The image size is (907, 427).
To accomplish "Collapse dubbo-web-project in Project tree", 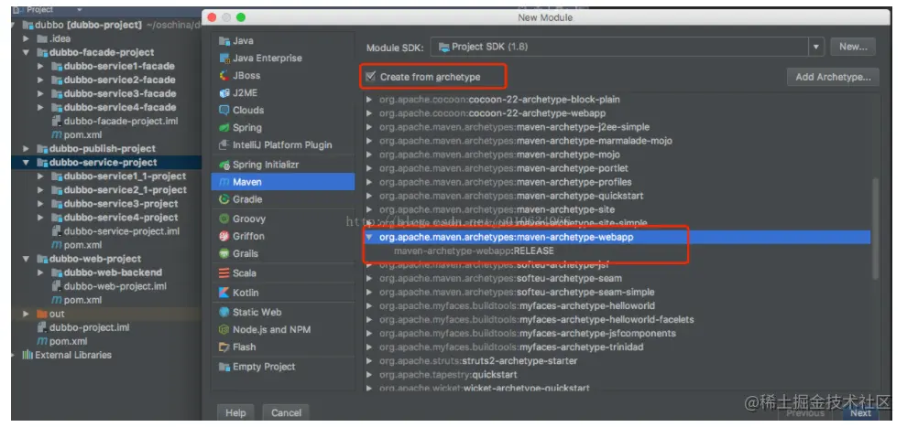I will 26,259.
